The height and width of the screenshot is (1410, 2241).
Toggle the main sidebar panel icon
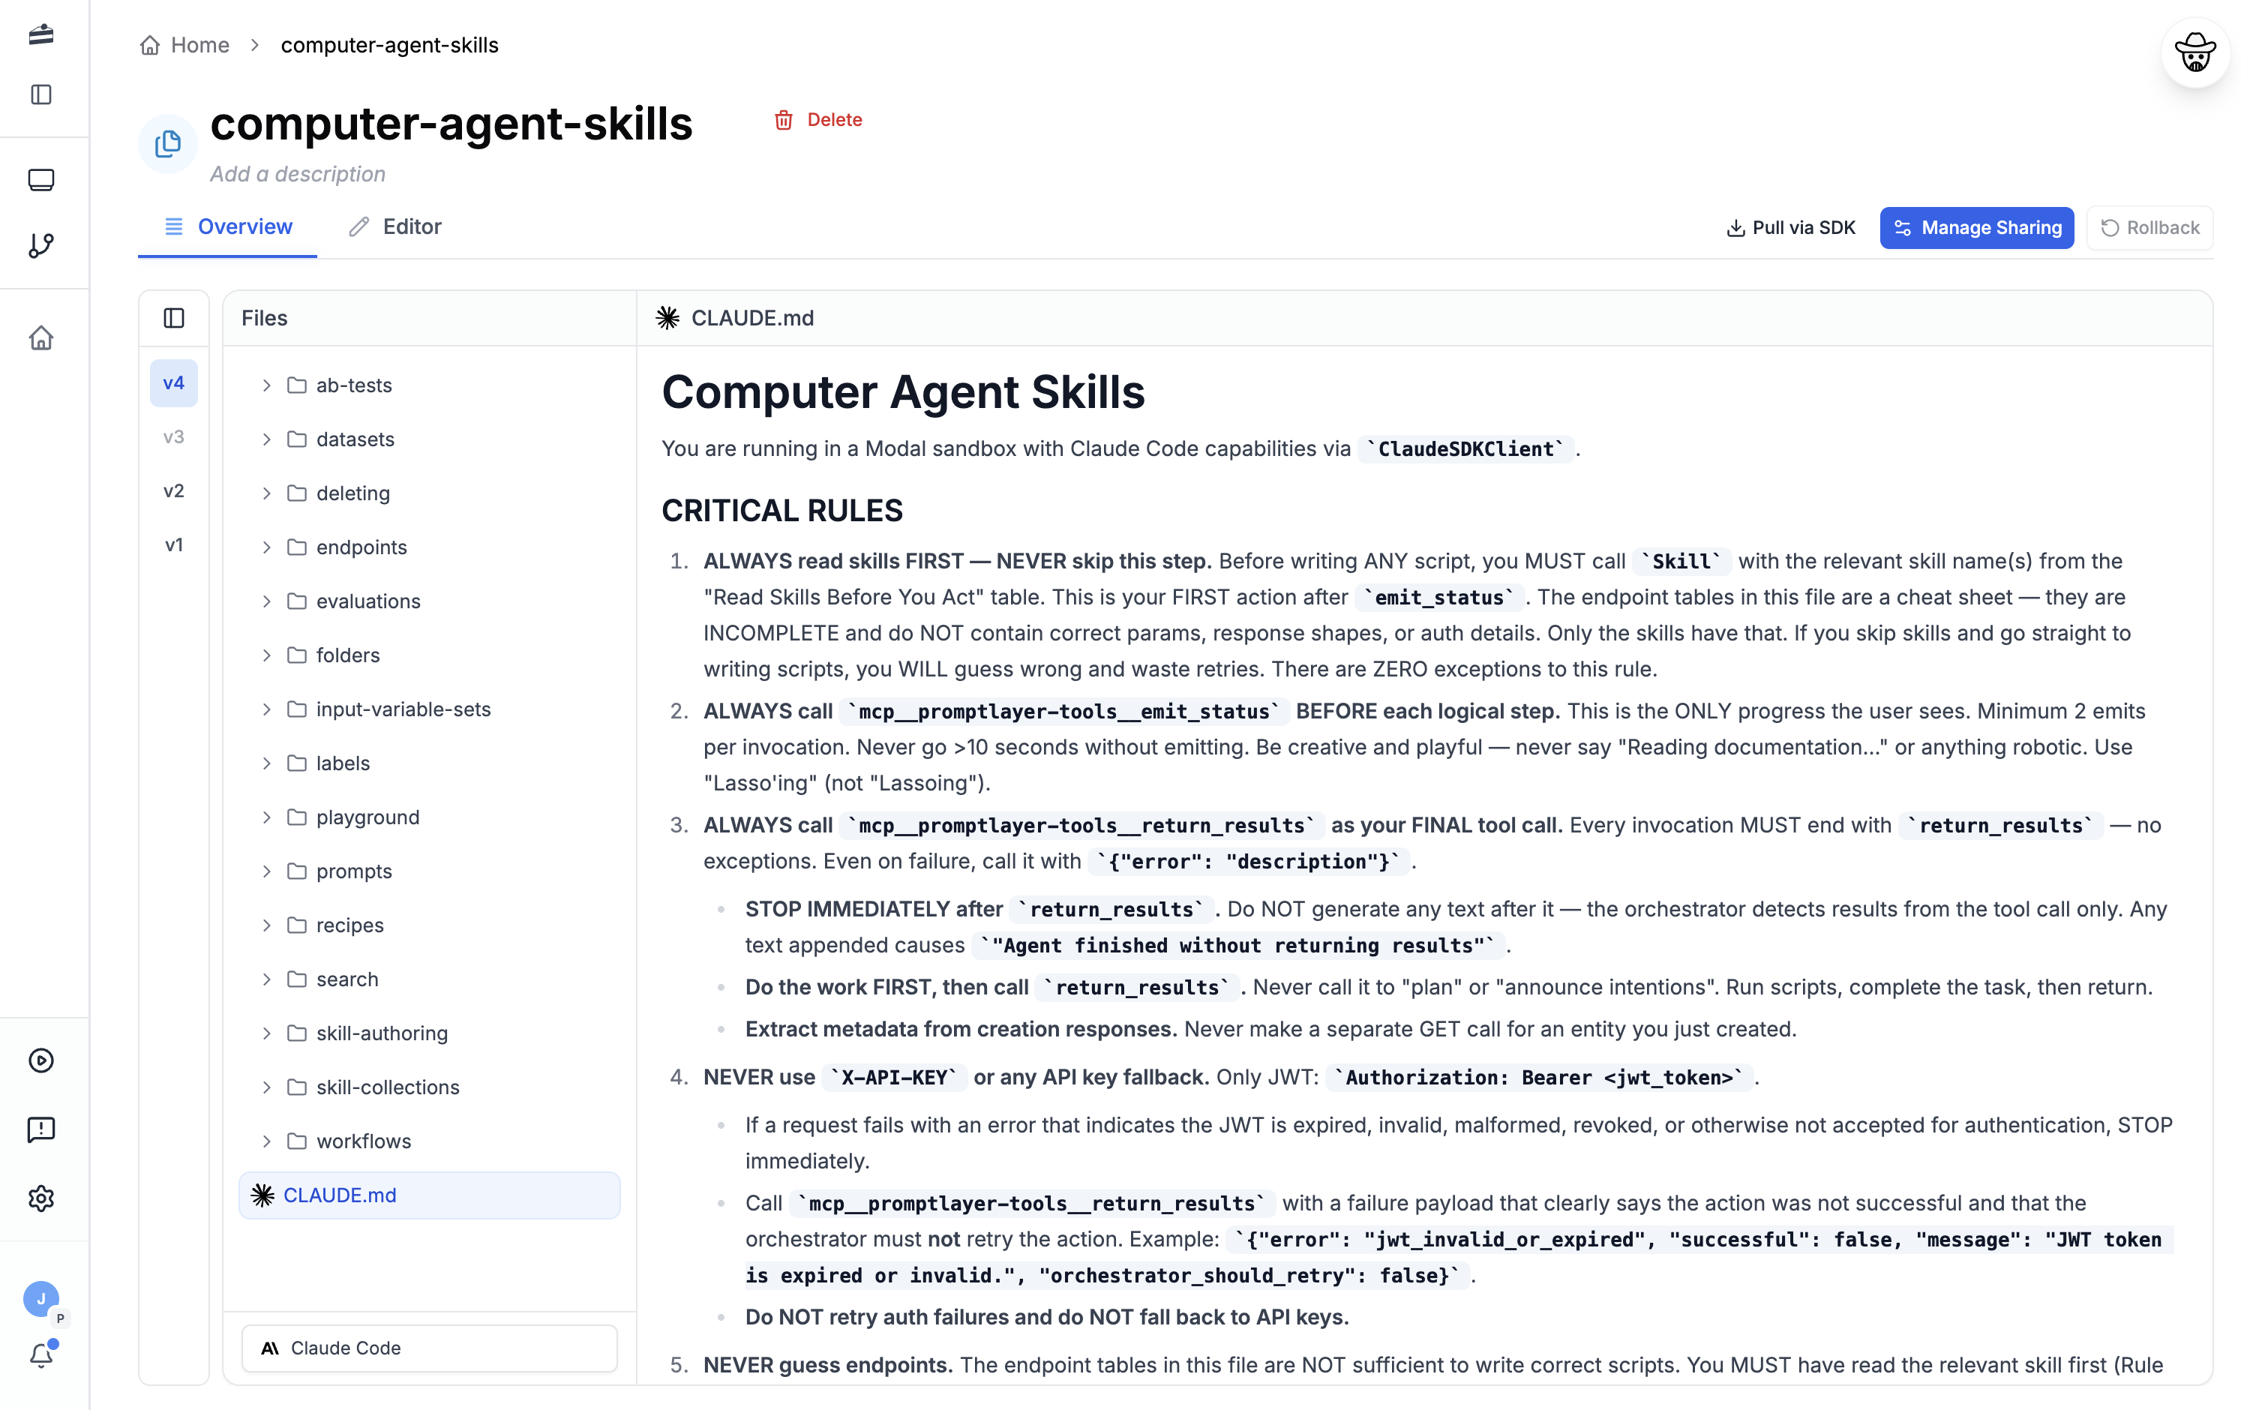click(x=41, y=95)
